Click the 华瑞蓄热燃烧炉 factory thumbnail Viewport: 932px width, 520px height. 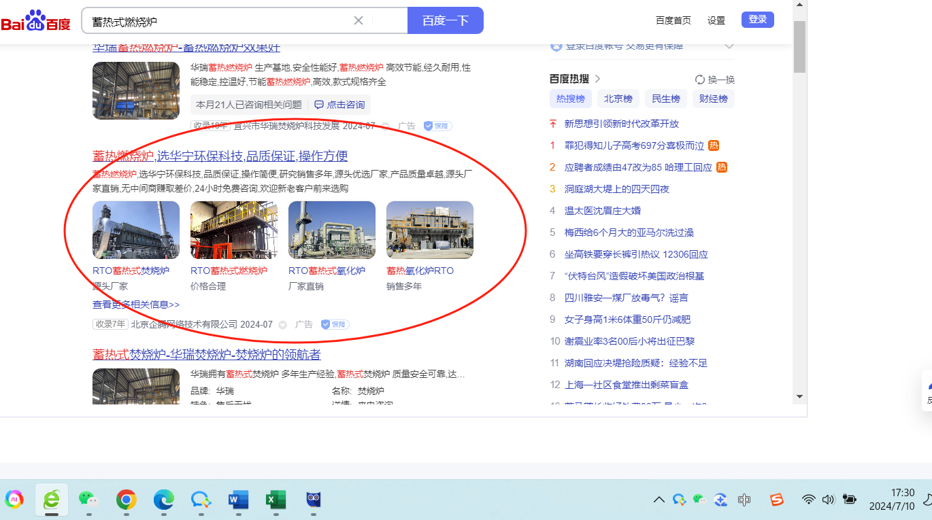pos(136,91)
